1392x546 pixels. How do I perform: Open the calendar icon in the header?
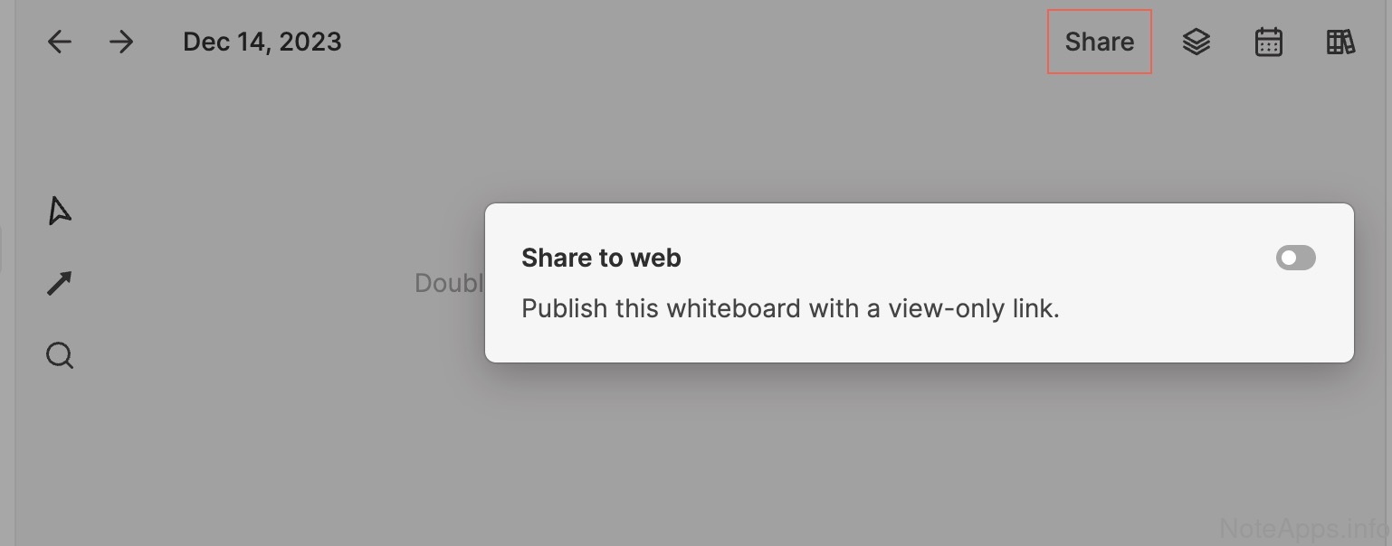1269,42
